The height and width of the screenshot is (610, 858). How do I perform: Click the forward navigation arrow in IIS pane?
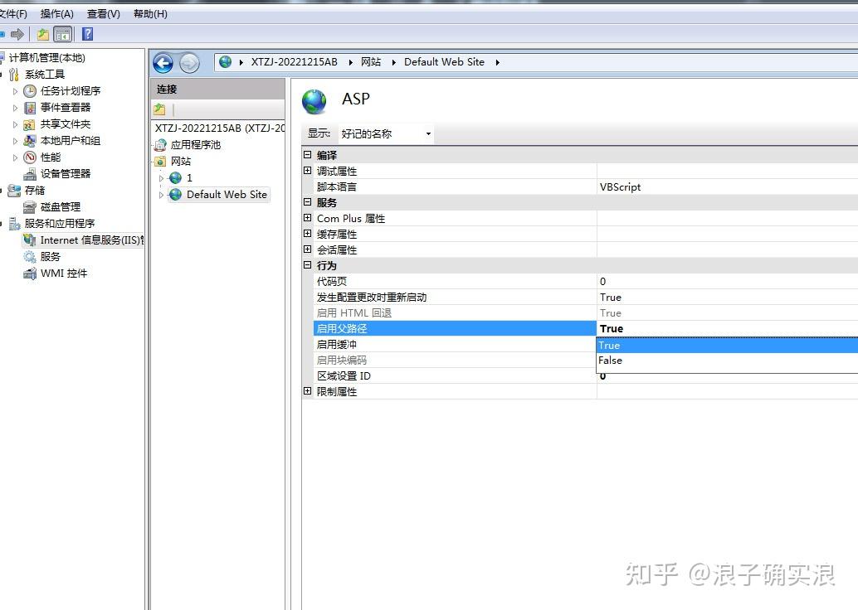tap(188, 62)
